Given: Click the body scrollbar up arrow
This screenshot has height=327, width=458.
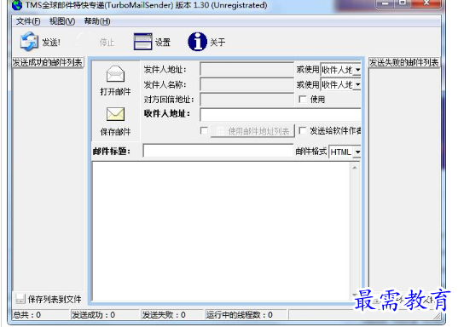Looking at the screenshot, I should [355, 168].
